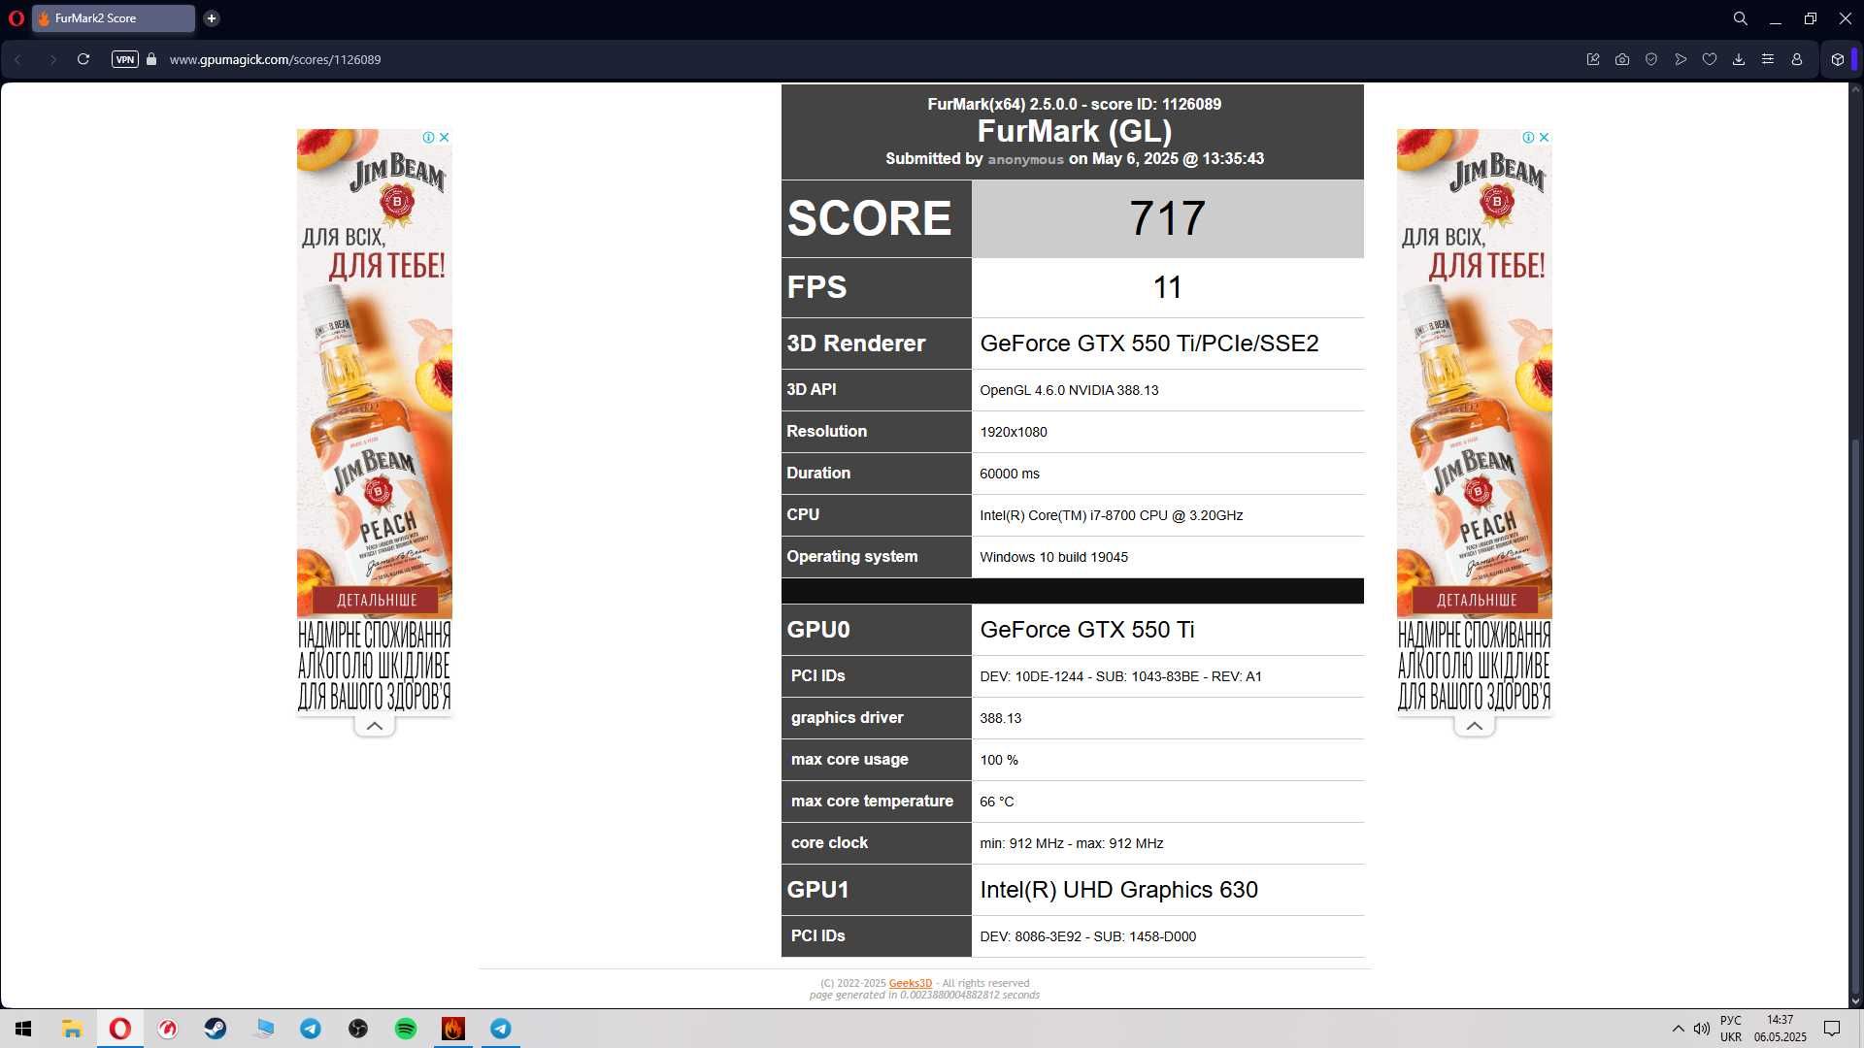This screenshot has width=1864, height=1048.
Task: Click the browser back arrow
Action: 17,59
